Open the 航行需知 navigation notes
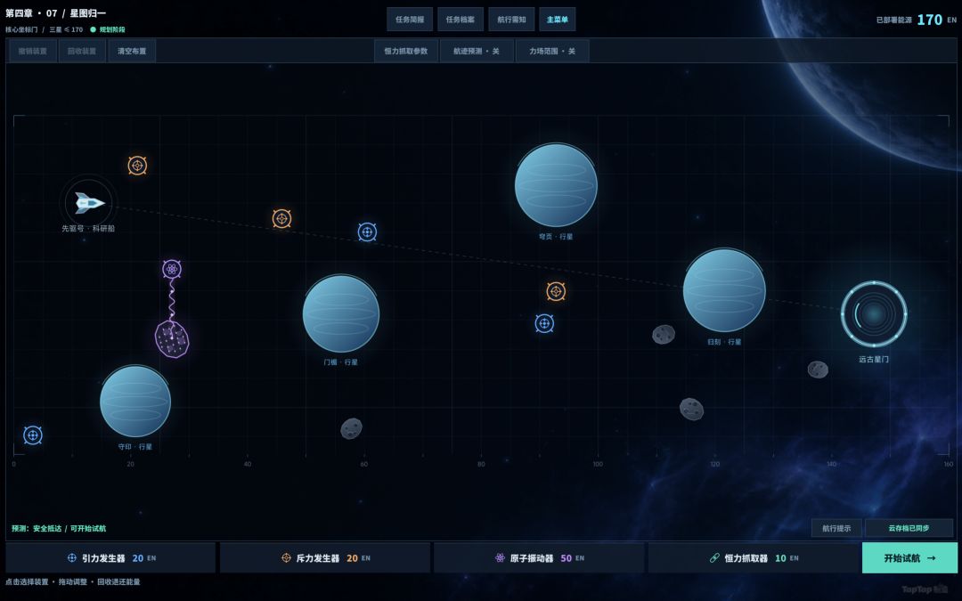 511,20
